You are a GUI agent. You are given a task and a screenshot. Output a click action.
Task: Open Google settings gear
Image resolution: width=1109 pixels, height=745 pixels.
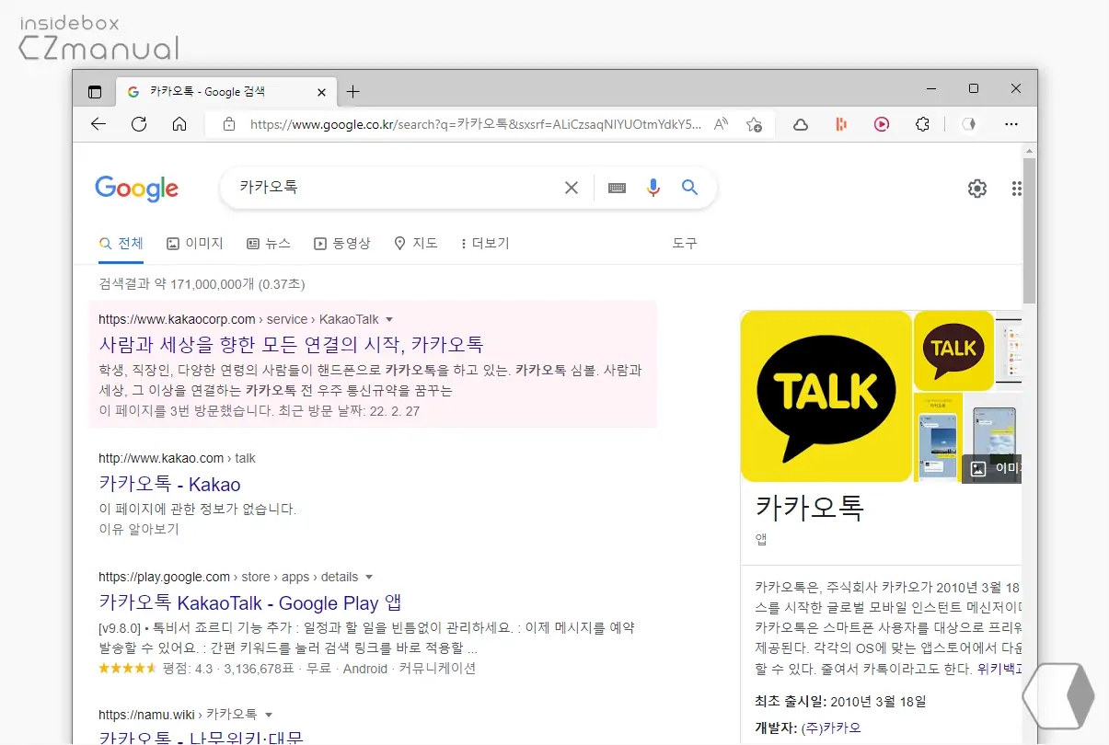coord(977,189)
